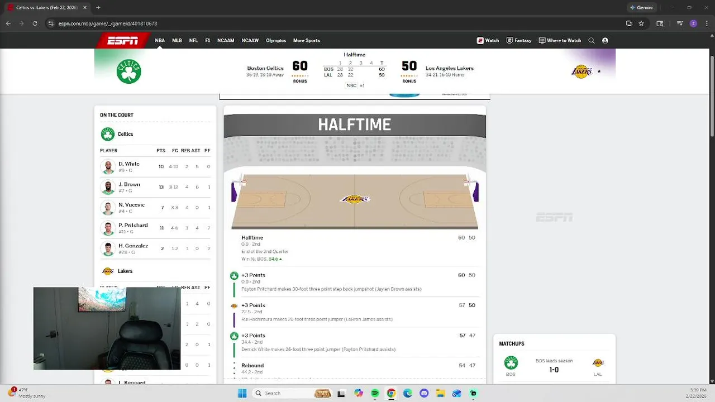The width and height of the screenshot is (715, 402).
Task: Open the Watch section in ESPN header
Action: tap(488, 40)
